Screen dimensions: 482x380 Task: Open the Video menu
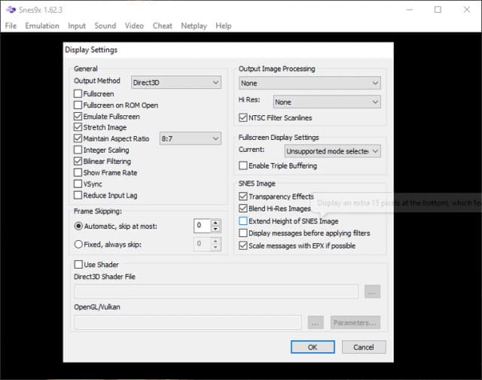[134, 26]
